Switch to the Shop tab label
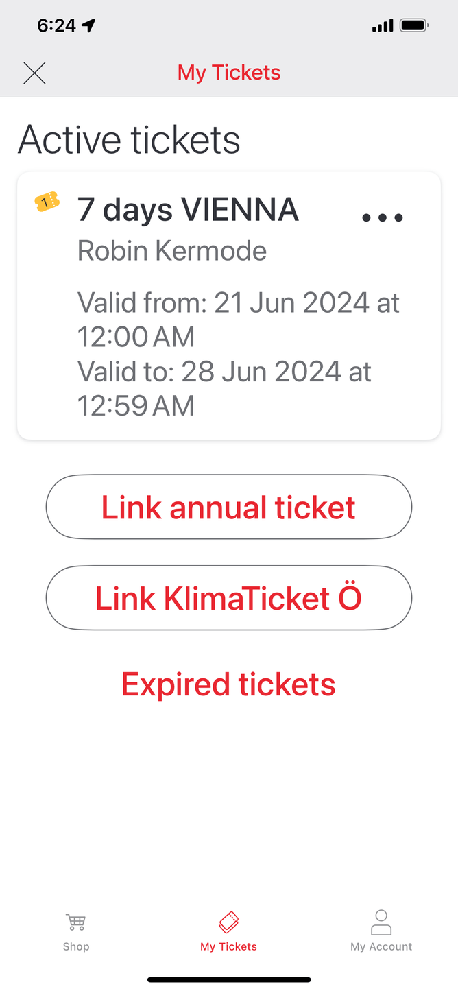This screenshot has width=458, height=991. (75, 946)
